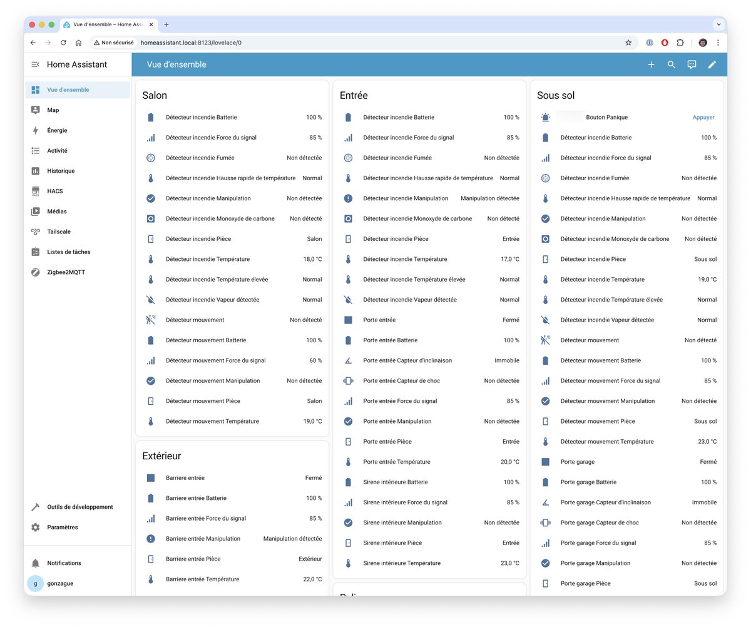Expand the browser tab search dropdown

(718, 24)
